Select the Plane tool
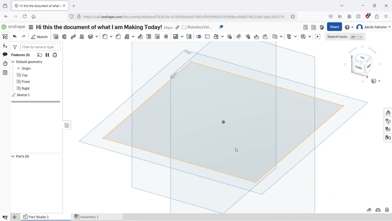Image resolution: width=392 pixels, height=221 pixels. coord(275,37)
